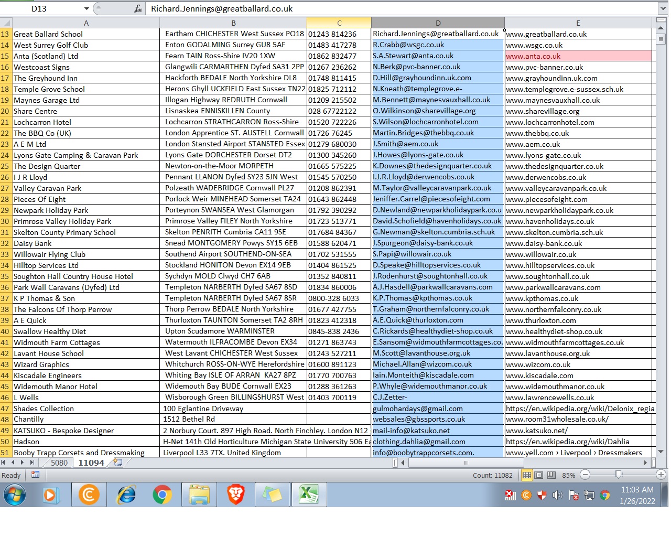Click the vertical scrollbar down arrow
Viewport: 671px width, 537px height.
[x=661, y=451]
